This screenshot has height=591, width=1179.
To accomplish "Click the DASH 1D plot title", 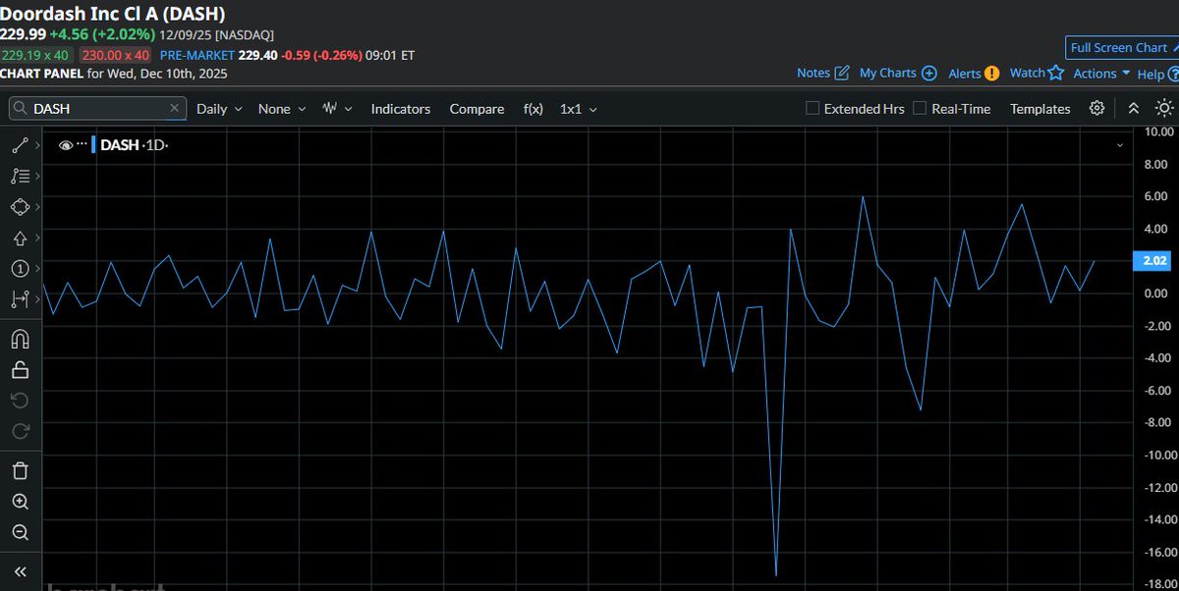I will tap(135, 145).
